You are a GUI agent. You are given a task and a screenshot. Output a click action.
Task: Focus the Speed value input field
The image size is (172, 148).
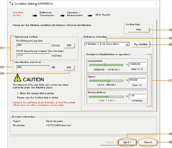pos(137,80)
